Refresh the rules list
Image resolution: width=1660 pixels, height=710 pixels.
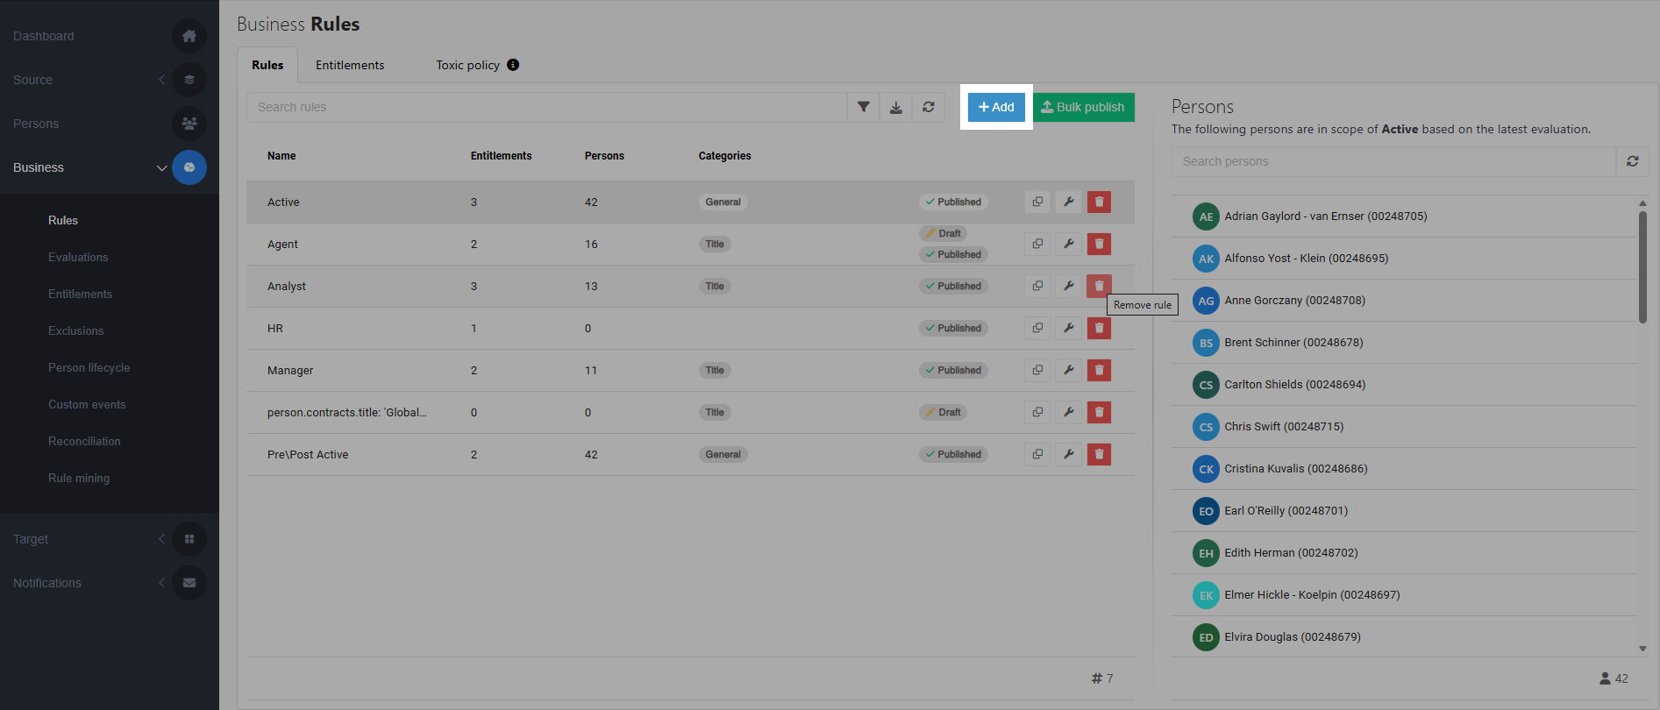click(929, 107)
